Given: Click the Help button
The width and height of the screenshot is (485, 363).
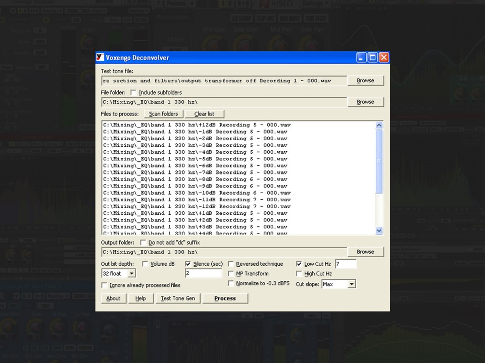Looking at the screenshot, I should click(140, 298).
